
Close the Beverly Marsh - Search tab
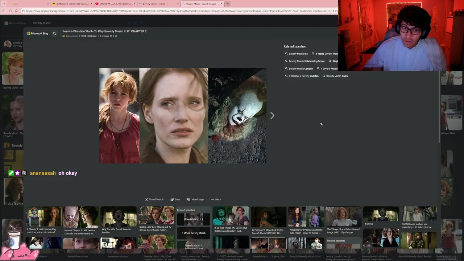178,4
